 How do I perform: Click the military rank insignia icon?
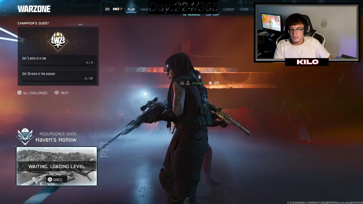pos(188,83)
